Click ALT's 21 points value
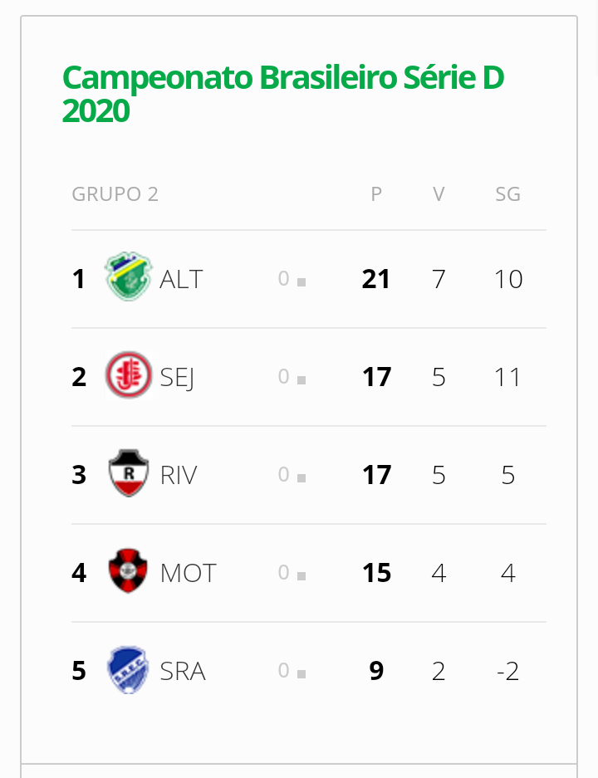 pos(376,279)
